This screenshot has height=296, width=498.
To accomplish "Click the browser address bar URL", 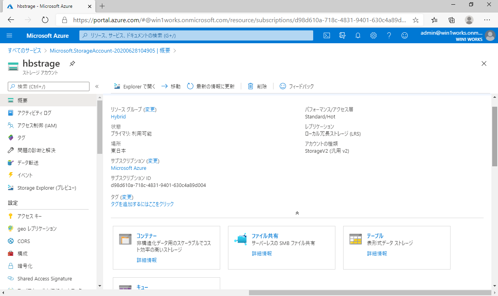I will point(240,20).
